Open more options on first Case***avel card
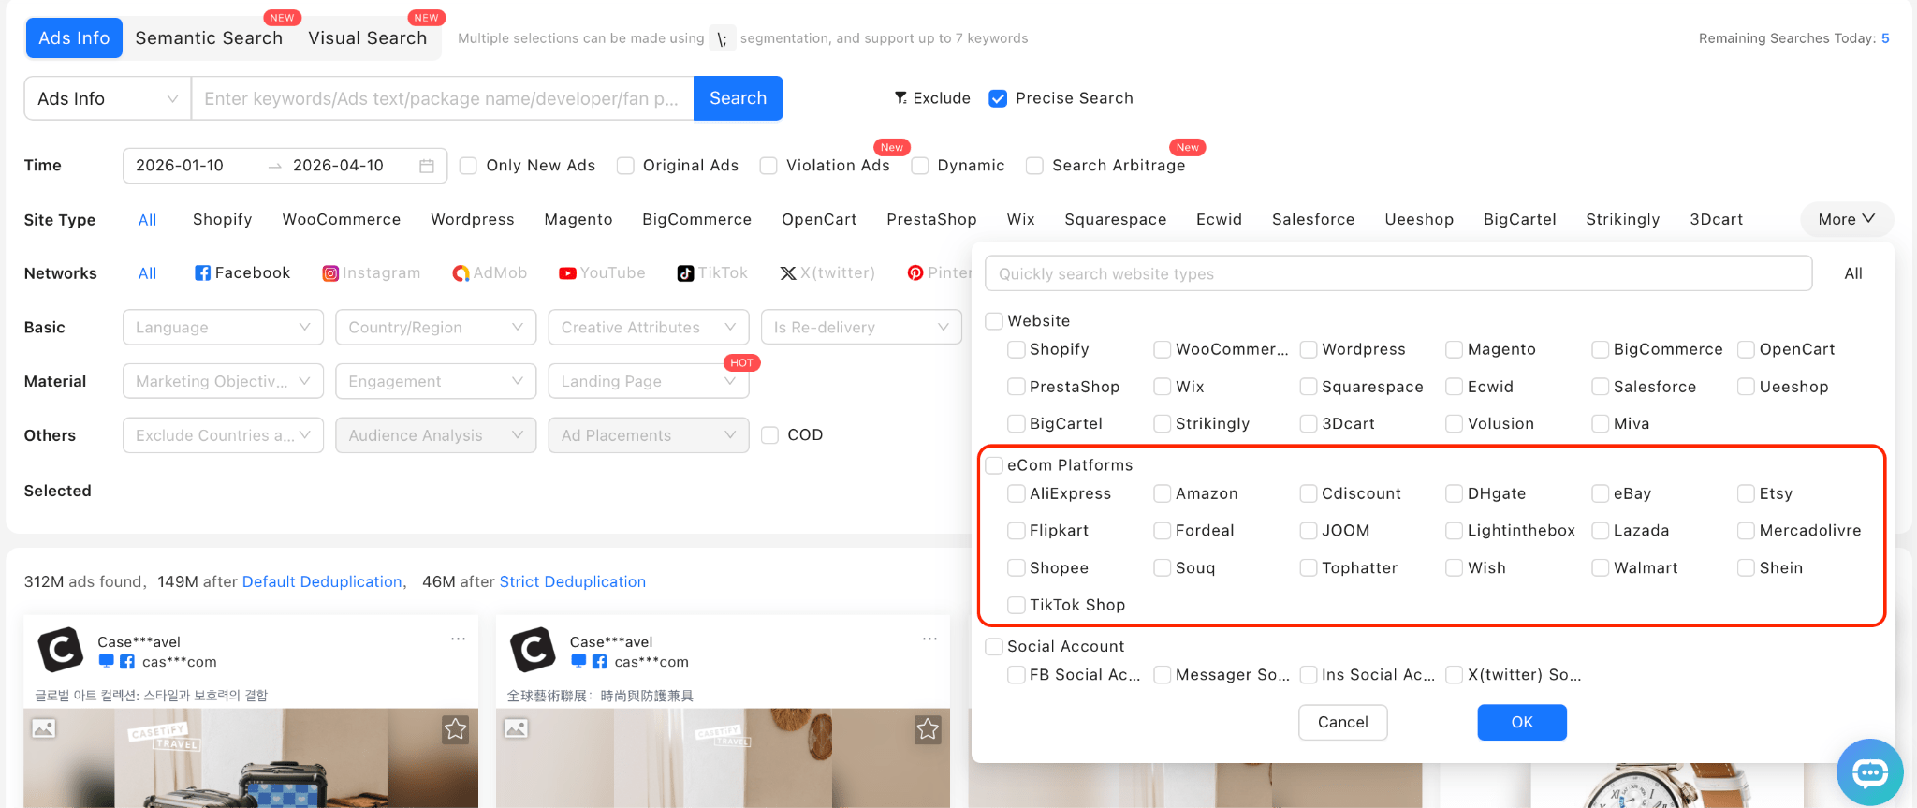 click(458, 639)
